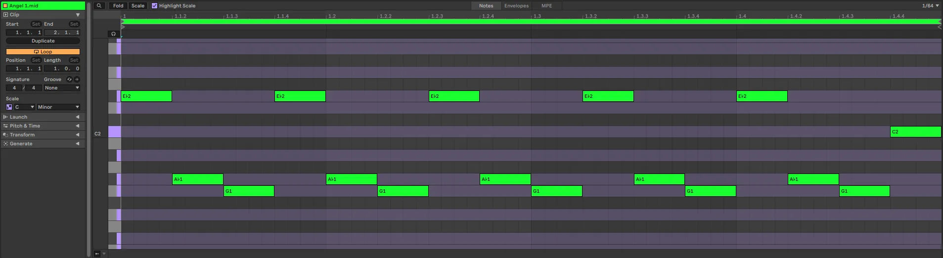Open the Minor scale type dropdown

58,107
